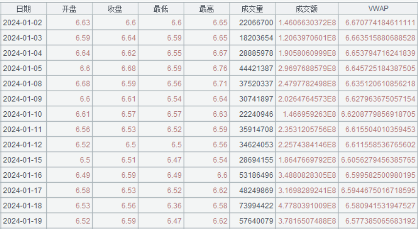Click volume value 22240946
Image resolution: width=418 pixels, height=229 pixels.
click(256, 114)
